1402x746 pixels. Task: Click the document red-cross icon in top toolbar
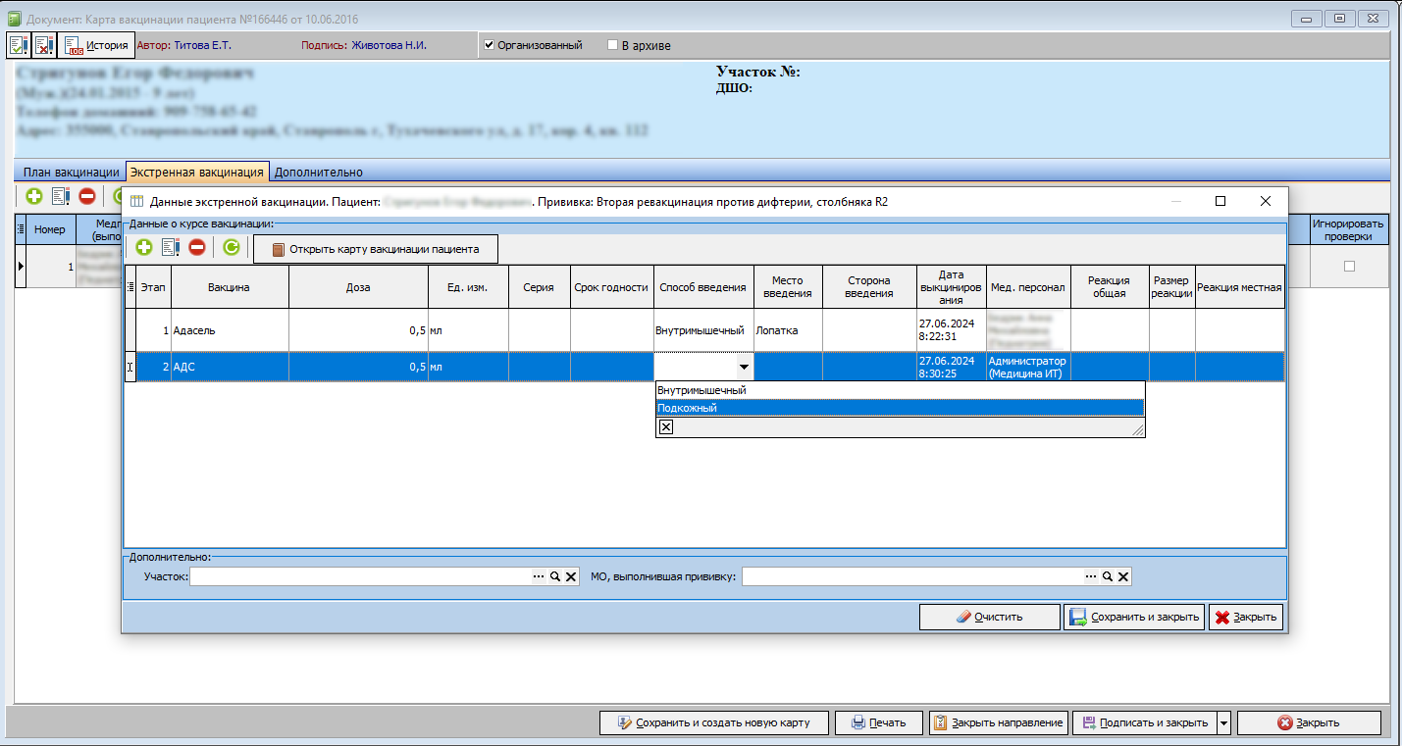(44, 45)
